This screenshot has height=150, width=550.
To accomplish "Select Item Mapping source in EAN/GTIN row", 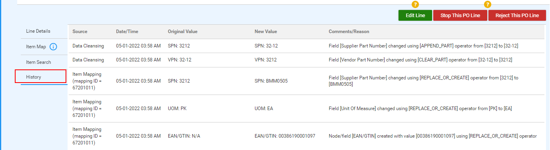I will pyautogui.click(x=87, y=136).
